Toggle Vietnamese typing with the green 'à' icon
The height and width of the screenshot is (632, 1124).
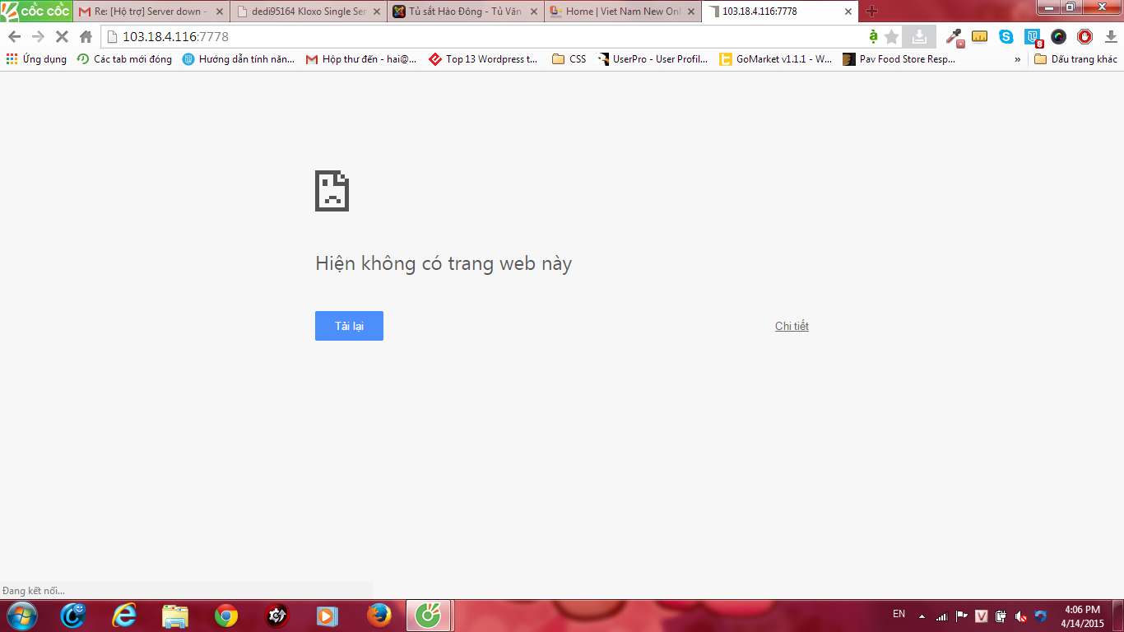coord(873,36)
